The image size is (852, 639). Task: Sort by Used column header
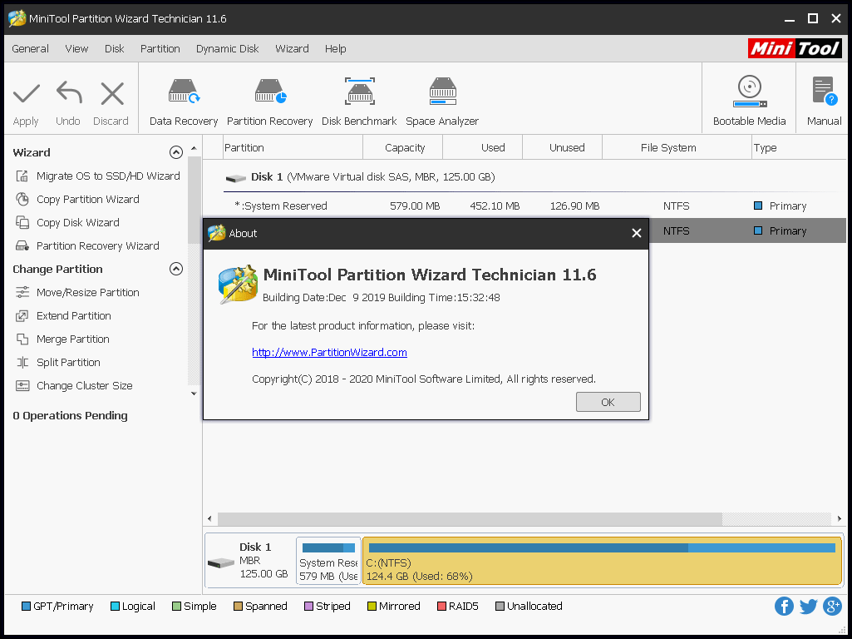(x=483, y=148)
